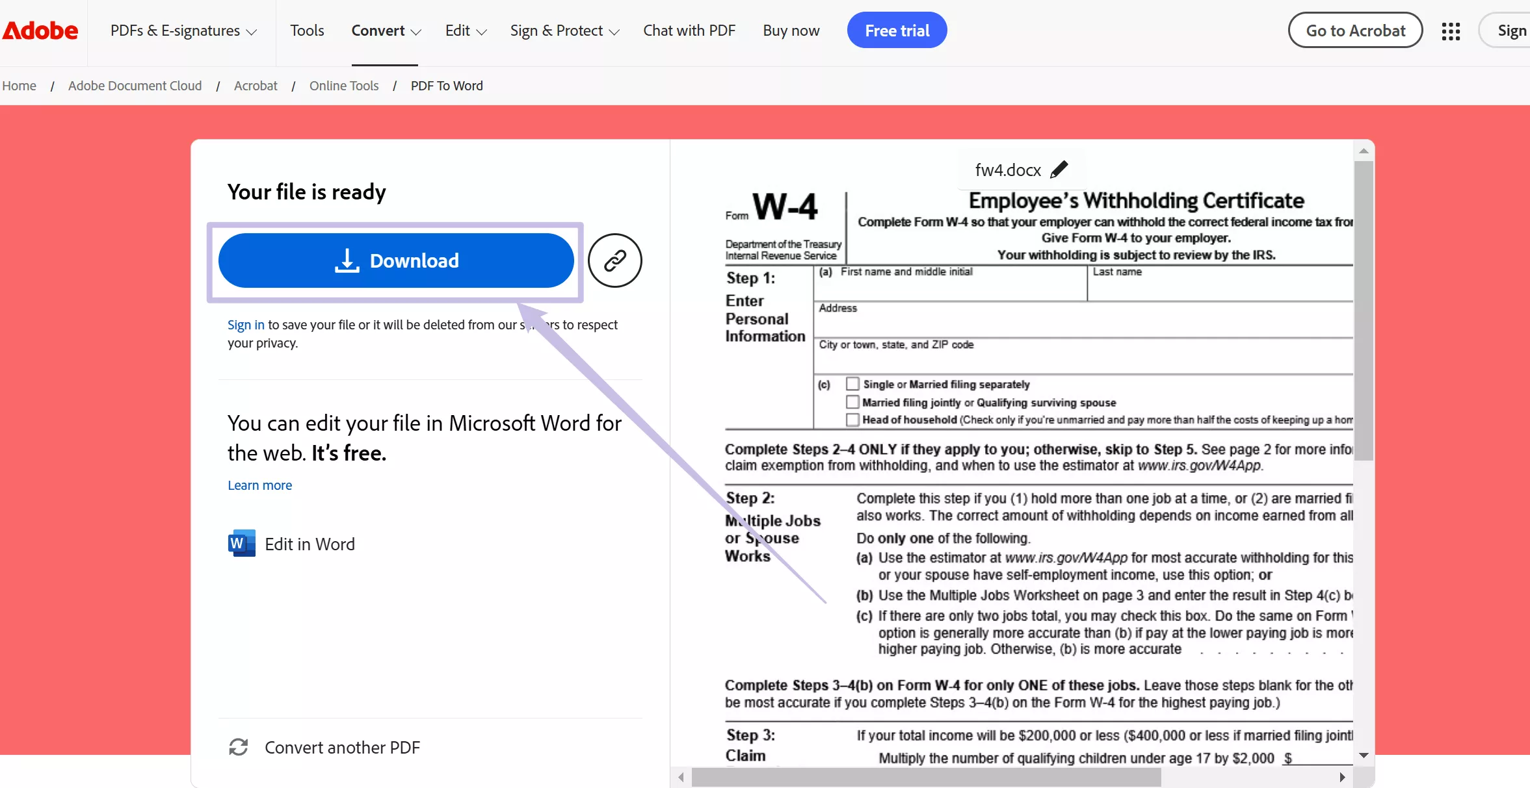
Task: Select Chat with PDF in the navigation
Action: (689, 31)
